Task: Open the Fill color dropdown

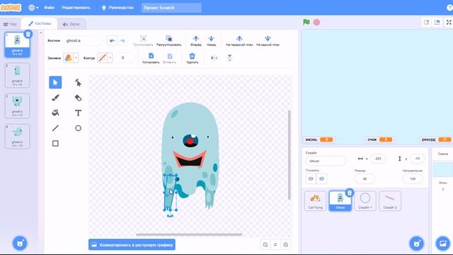Action: (76, 58)
